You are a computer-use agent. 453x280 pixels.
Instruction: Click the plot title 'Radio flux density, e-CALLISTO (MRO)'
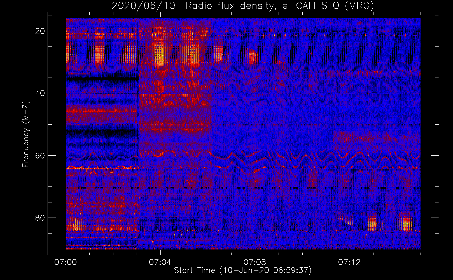[280, 6]
